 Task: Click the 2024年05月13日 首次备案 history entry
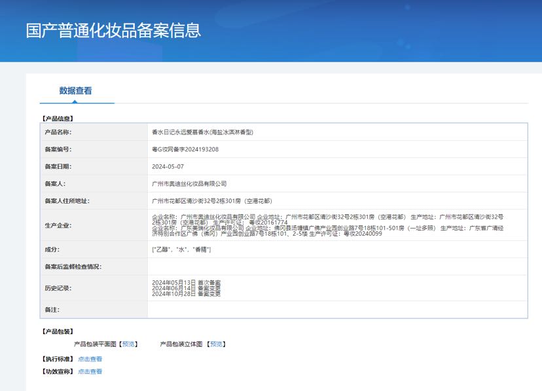pos(187,282)
